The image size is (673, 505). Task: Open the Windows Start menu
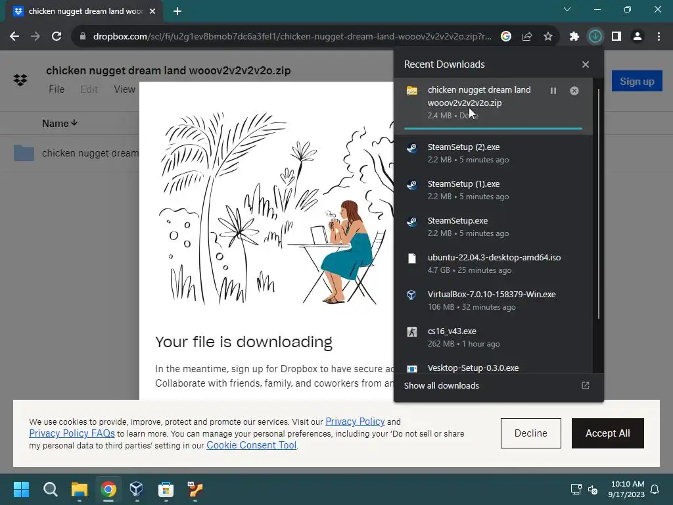[21, 489]
